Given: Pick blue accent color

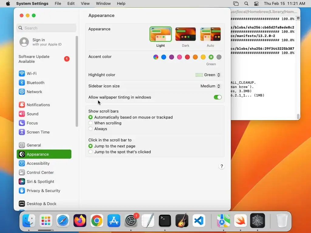Looking at the screenshot, I should click(x=164, y=57).
